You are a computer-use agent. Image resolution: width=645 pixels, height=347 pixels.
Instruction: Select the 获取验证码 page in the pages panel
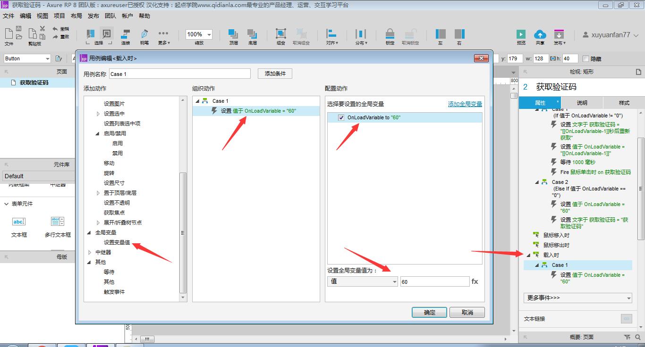point(34,83)
